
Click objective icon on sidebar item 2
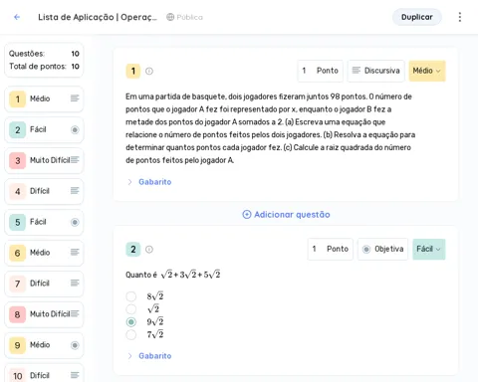click(x=75, y=129)
